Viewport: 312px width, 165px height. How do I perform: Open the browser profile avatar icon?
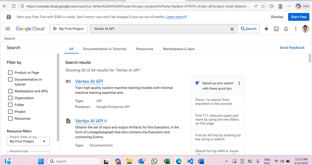coord(280,6)
